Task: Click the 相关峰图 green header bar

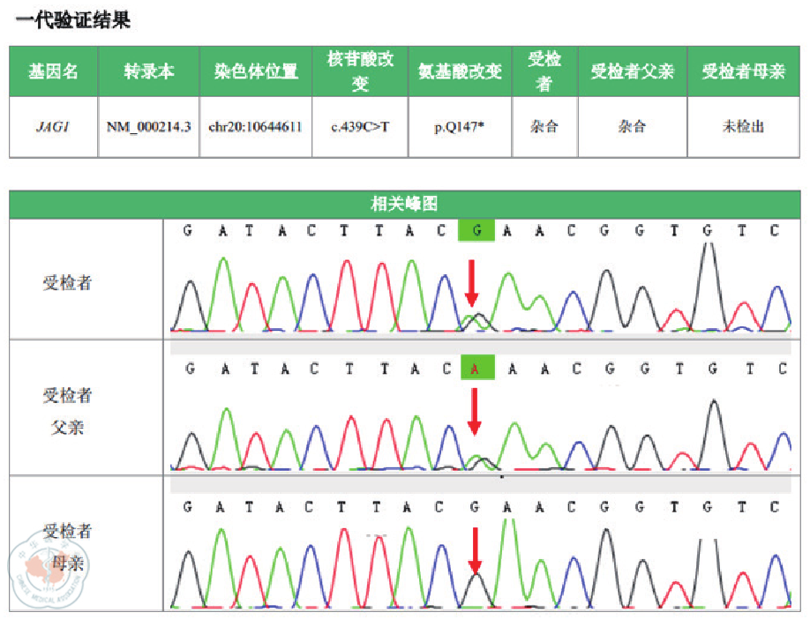Action: pos(405,204)
